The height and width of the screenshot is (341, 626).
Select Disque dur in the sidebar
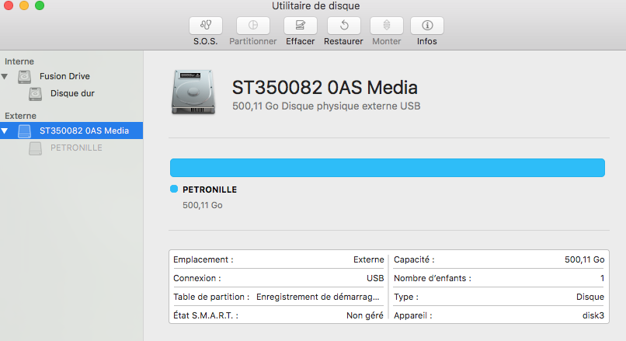click(72, 93)
